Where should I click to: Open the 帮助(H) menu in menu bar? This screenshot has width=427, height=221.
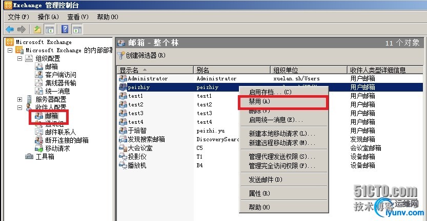click(108, 17)
